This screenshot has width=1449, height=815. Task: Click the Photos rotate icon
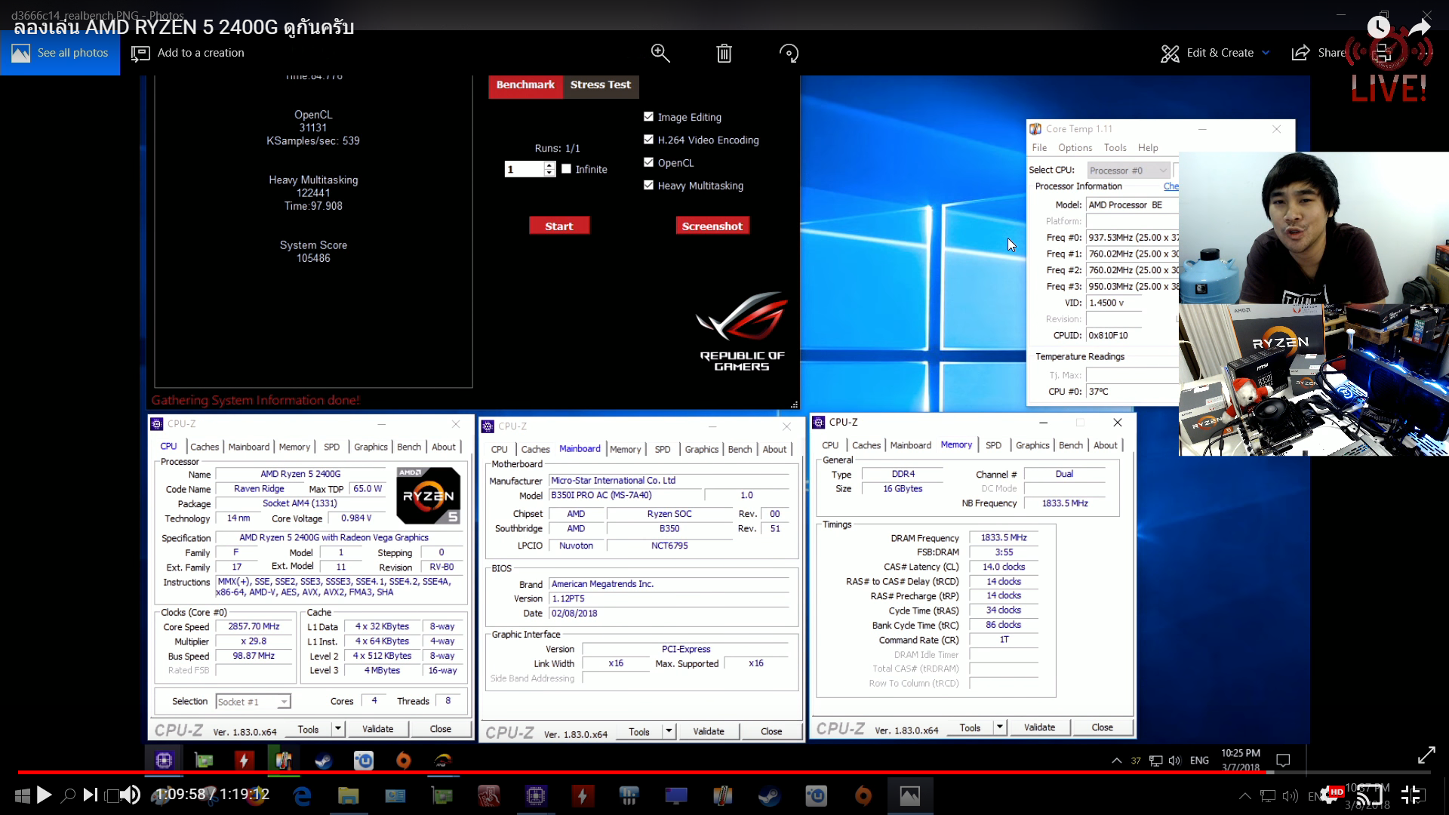point(789,53)
